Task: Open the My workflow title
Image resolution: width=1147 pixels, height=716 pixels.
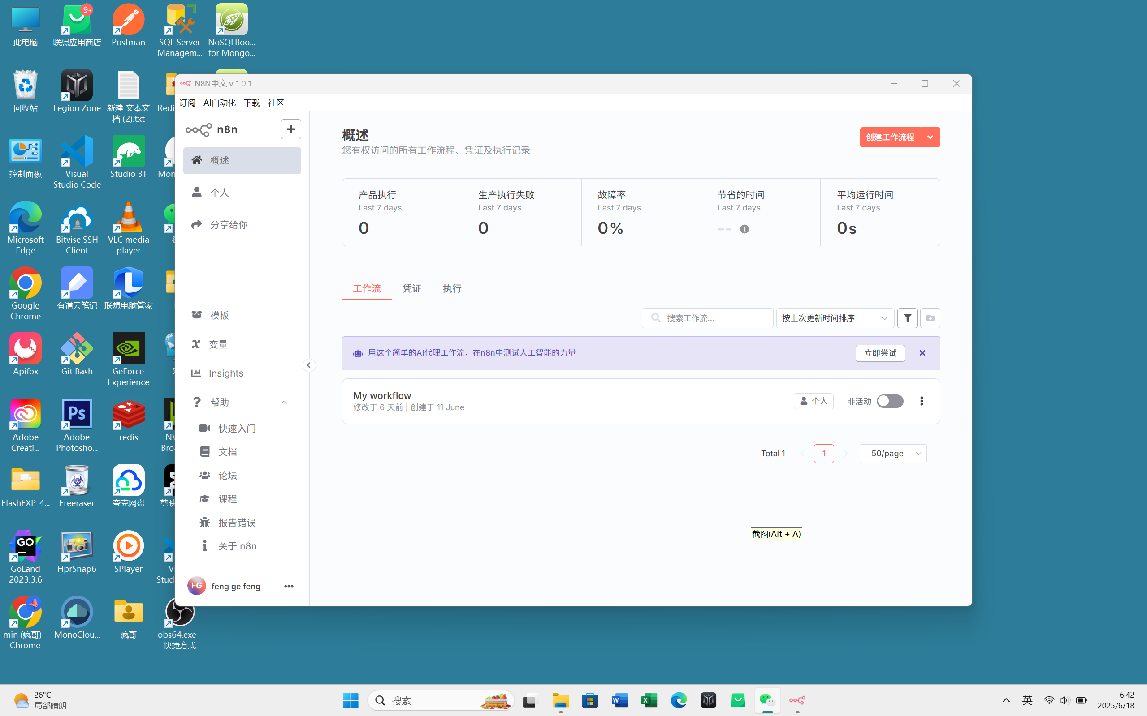Action: [382, 395]
